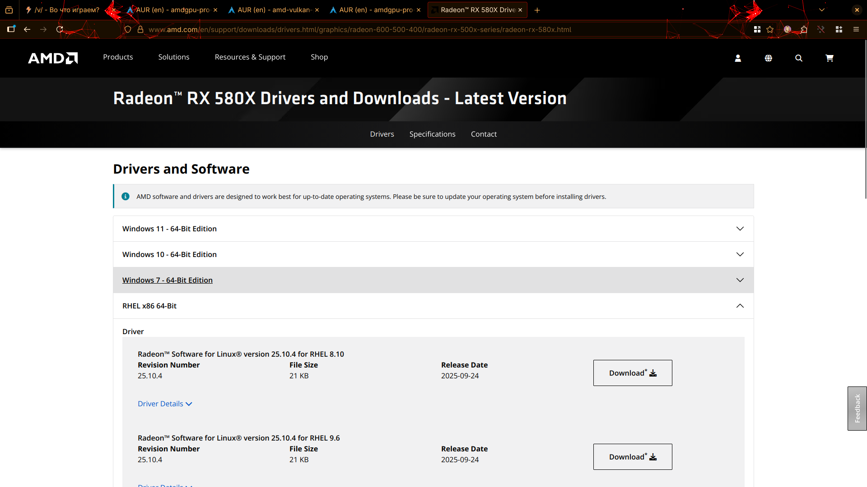The width and height of the screenshot is (867, 487).
Task: Switch to the Specifications tab
Action: tap(432, 134)
